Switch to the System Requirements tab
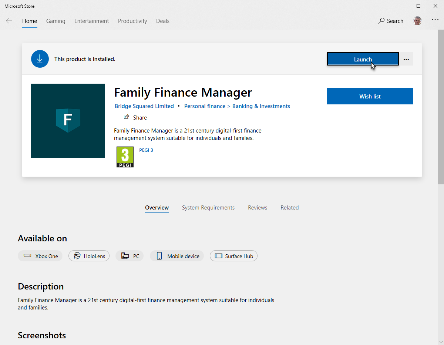The image size is (444, 345). tap(208, 208)
